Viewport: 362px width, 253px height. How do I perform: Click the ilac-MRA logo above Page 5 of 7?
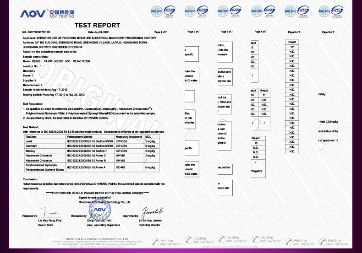point(291,11)
